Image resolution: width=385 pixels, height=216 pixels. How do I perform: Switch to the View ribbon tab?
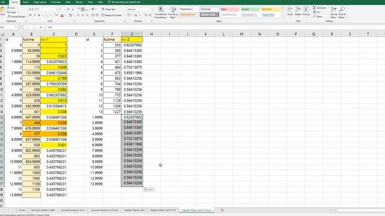pyautogui.click(x=90, y=2)
